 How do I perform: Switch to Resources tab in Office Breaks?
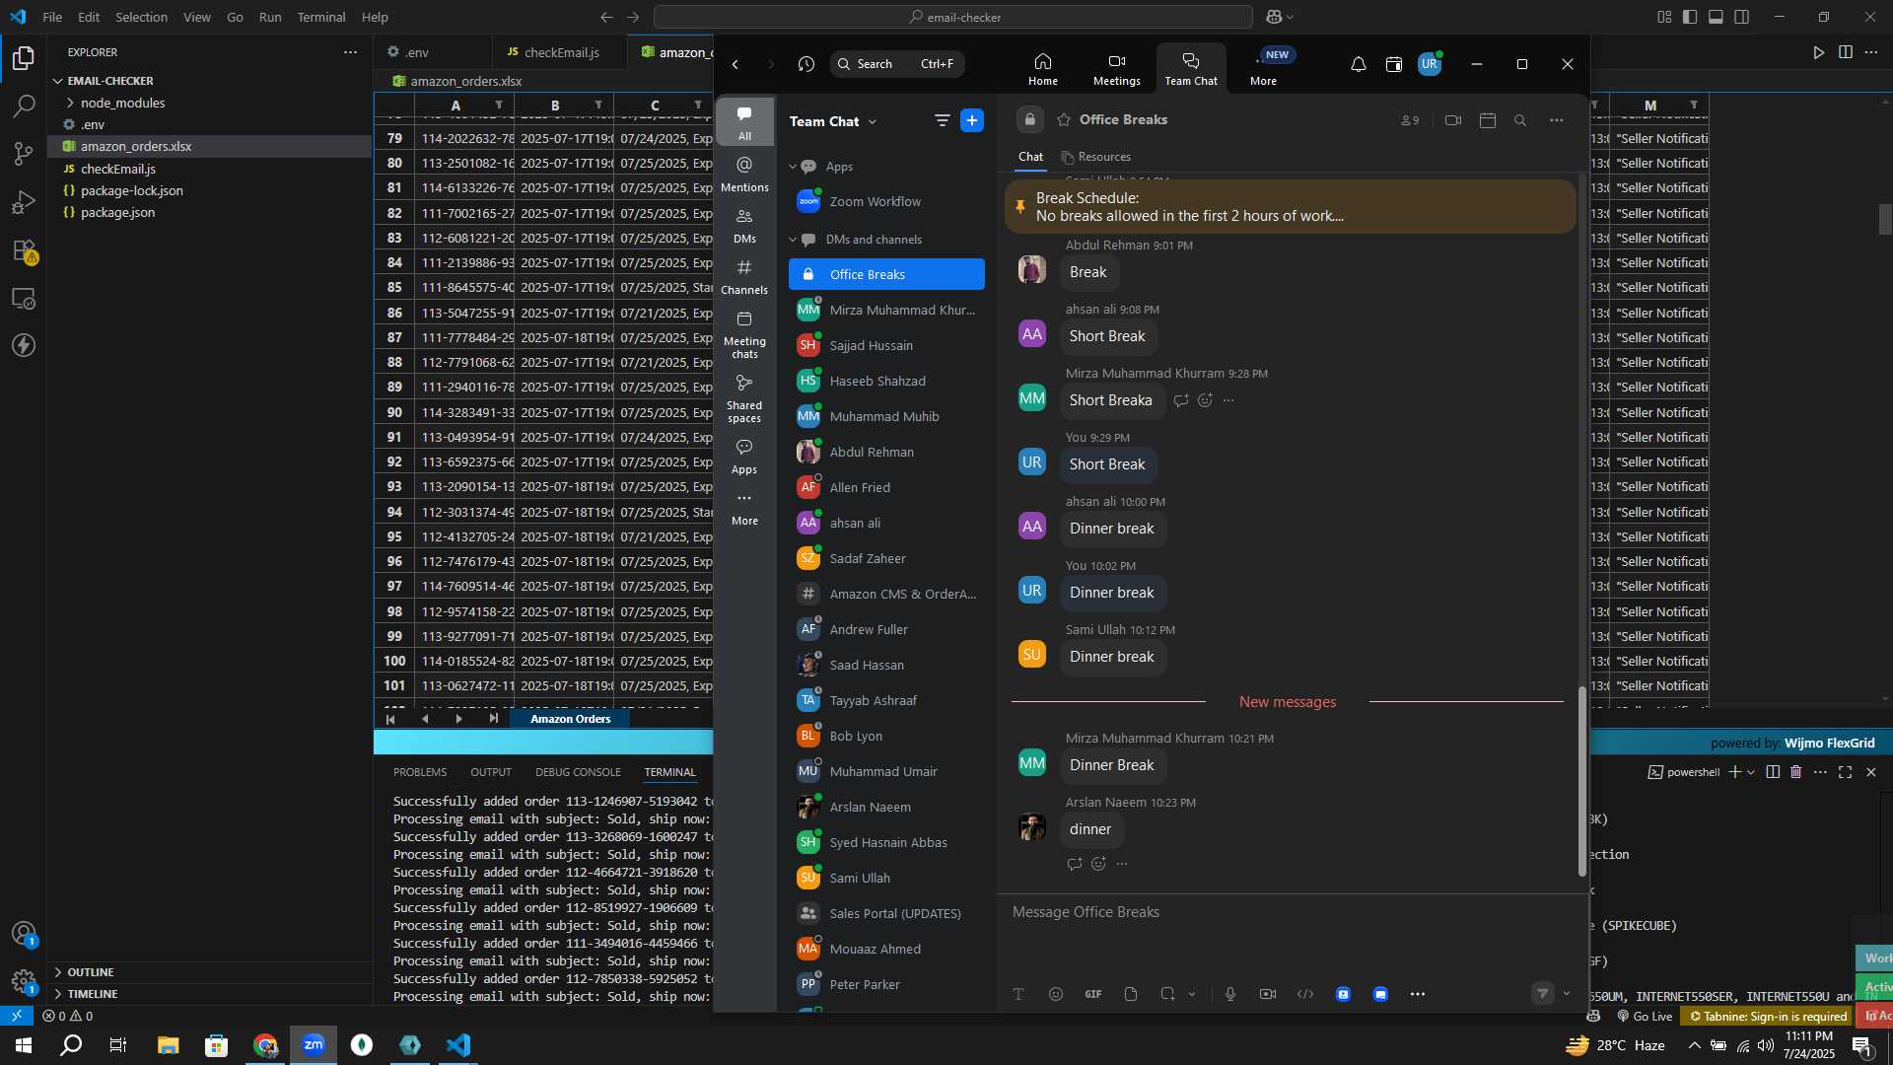pos(1095,157)
